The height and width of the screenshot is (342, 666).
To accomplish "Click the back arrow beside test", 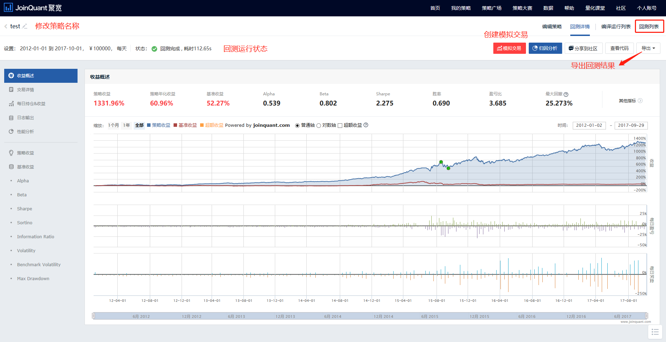I will [x=6, y=26].
